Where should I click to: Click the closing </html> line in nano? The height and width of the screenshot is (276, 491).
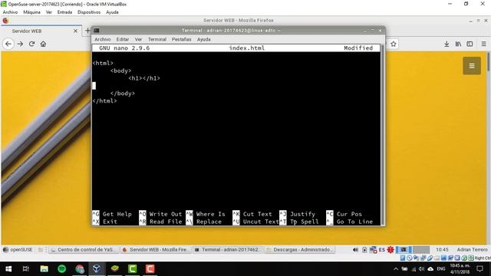(x=104, y=100)
